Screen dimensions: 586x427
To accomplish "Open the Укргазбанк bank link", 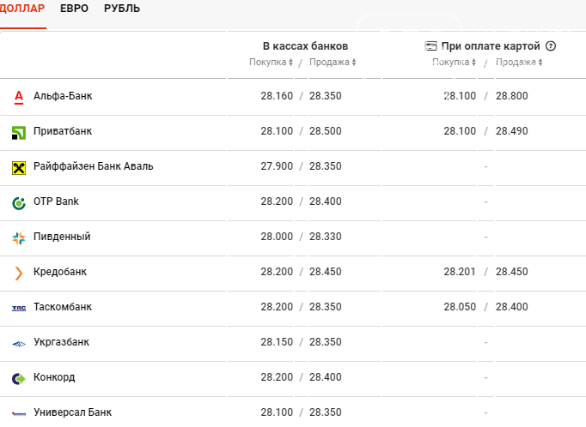I will [61, 342].
